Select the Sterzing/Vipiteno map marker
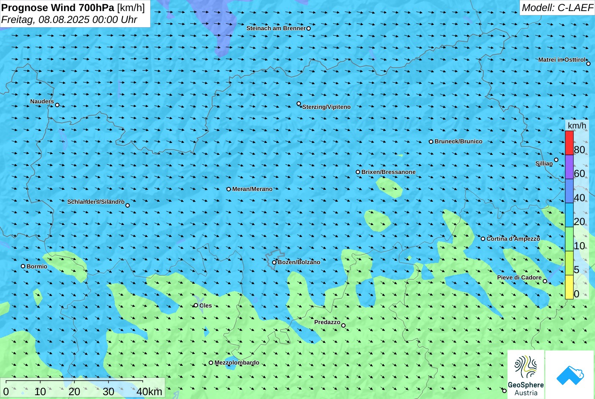The height and width of the screenshot is (399, 595). click(299, 104)
